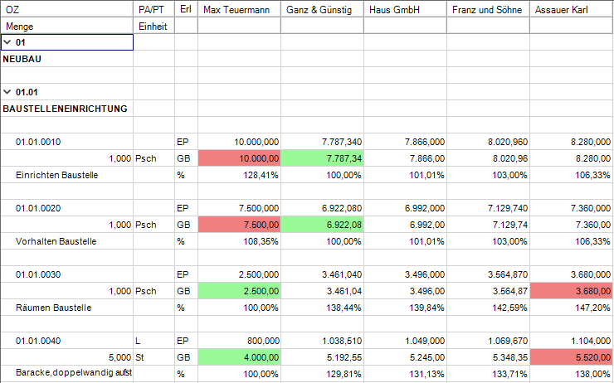The image size is (614, 383).
Task: Select the BAUSTELLENEINRICHTUNG title row
Action: (65, 109)
